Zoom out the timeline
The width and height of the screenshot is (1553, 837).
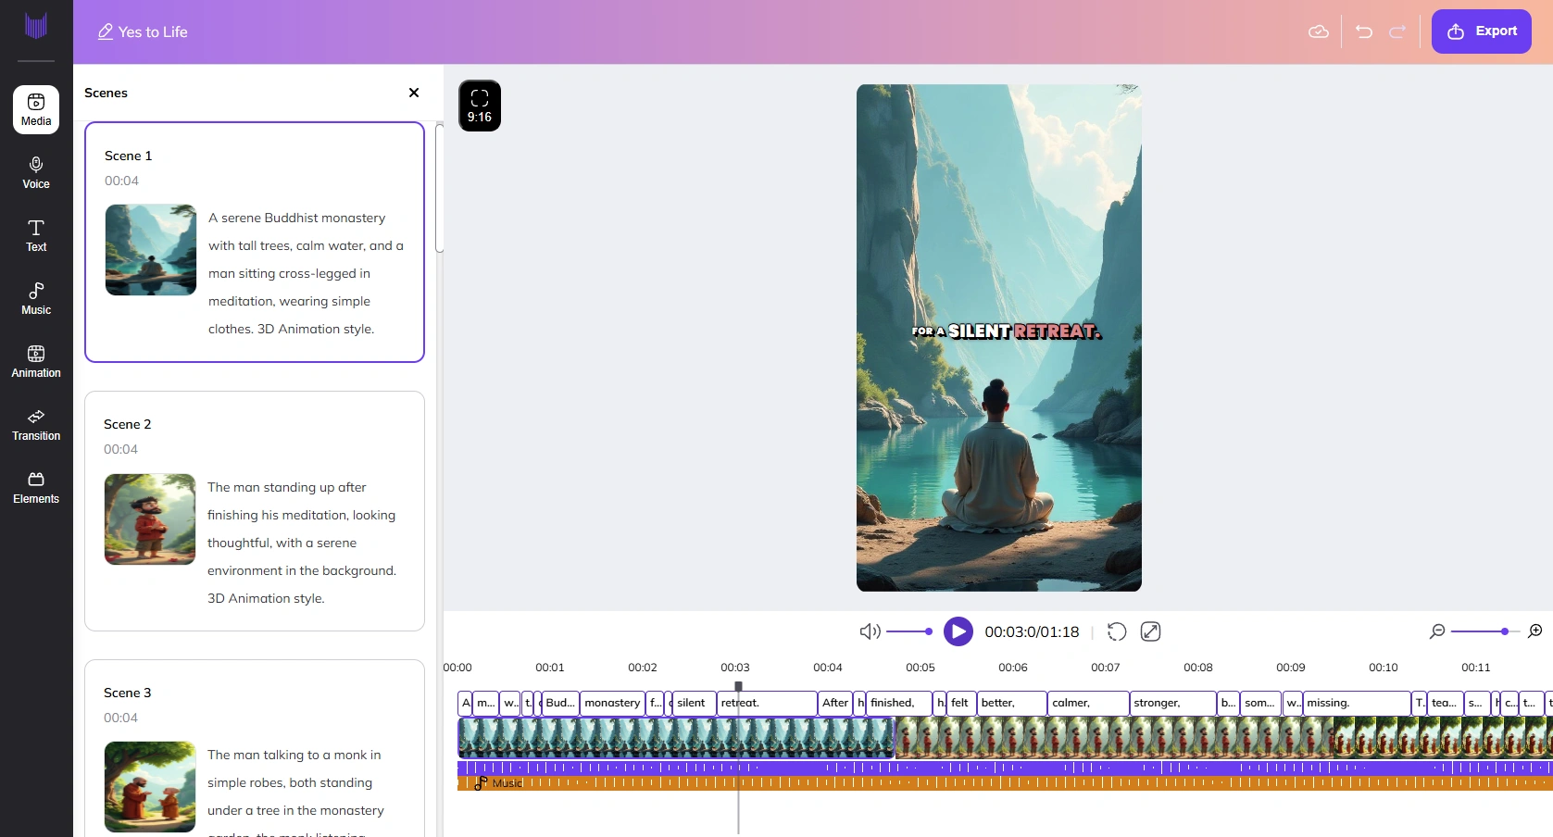1437,631
